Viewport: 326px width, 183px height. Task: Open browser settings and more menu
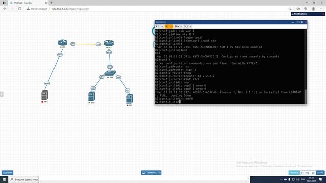[321, 9]
